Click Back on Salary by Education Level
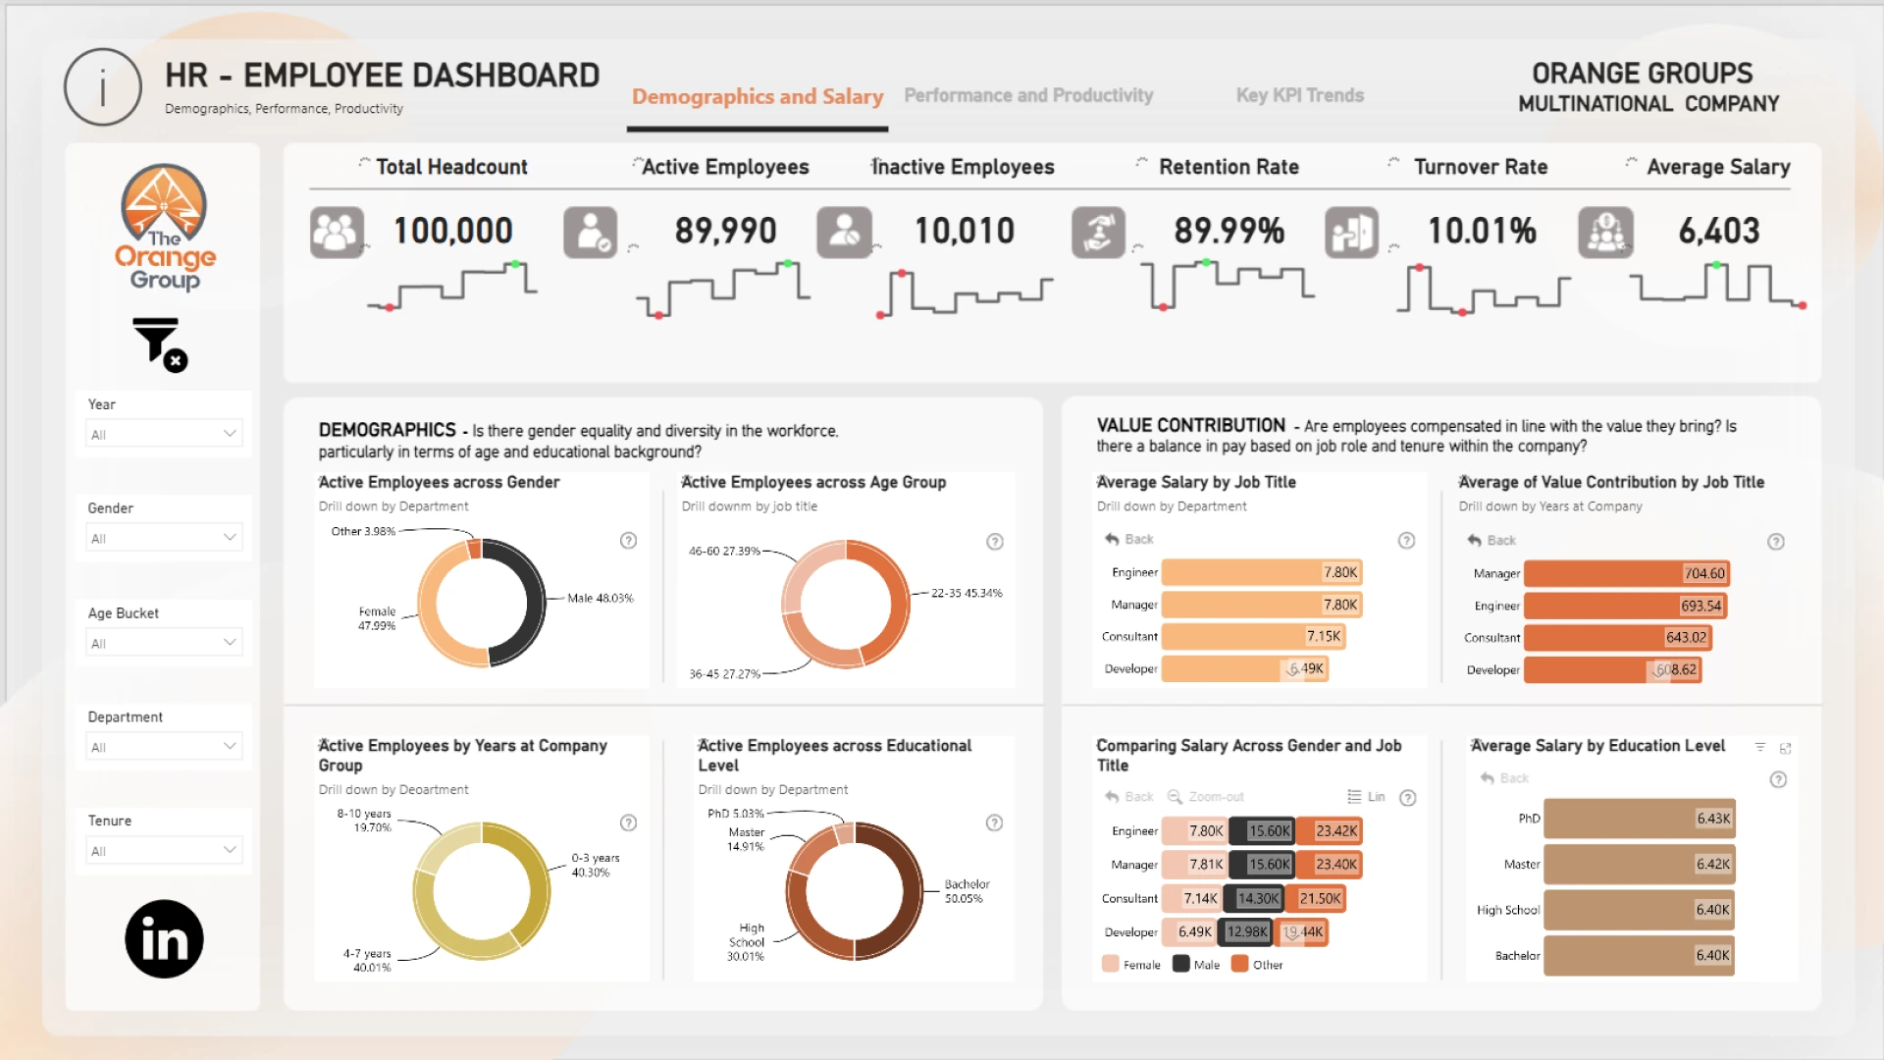 click(x=1504, y=778)
